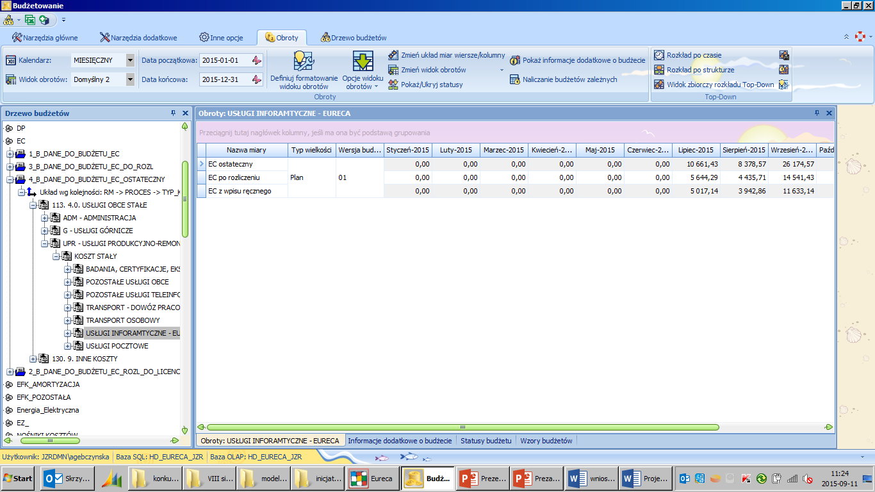
Task: Click the Data końcowa date field
Action: (x=224, y=79)
